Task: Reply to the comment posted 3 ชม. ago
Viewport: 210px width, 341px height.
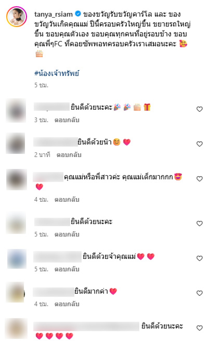Action: pyautogui.click(x=67, y=120)
